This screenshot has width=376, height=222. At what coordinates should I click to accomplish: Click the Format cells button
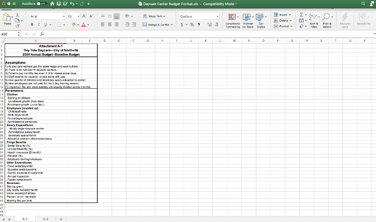pos(283,26)
